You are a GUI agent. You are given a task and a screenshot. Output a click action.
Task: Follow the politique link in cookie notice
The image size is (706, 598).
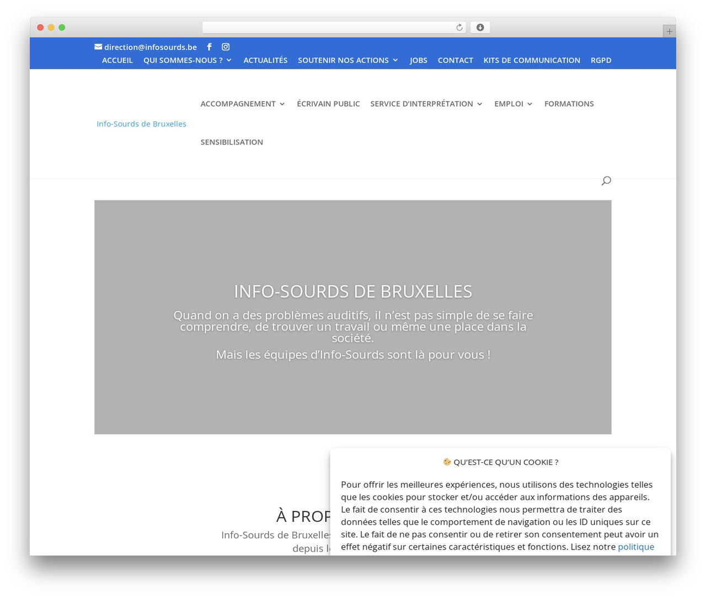click(x=636, y=547)
